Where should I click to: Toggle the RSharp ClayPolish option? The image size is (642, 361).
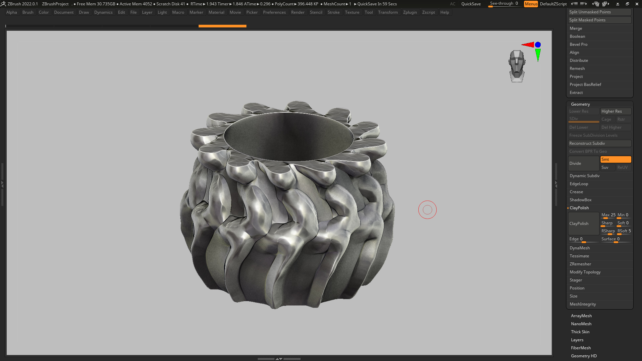[x=608, y=231]
